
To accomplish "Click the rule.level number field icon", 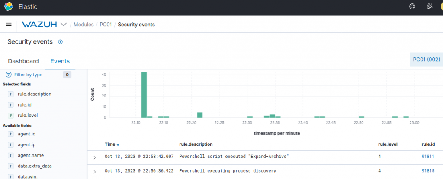I will pyautogui.click(x=11, y=115).
